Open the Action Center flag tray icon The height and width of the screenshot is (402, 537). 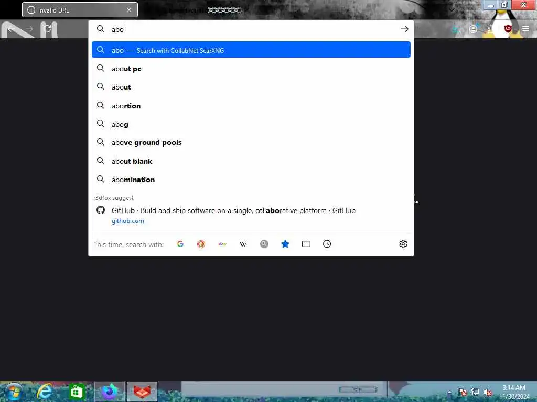(x=463, y=392)
